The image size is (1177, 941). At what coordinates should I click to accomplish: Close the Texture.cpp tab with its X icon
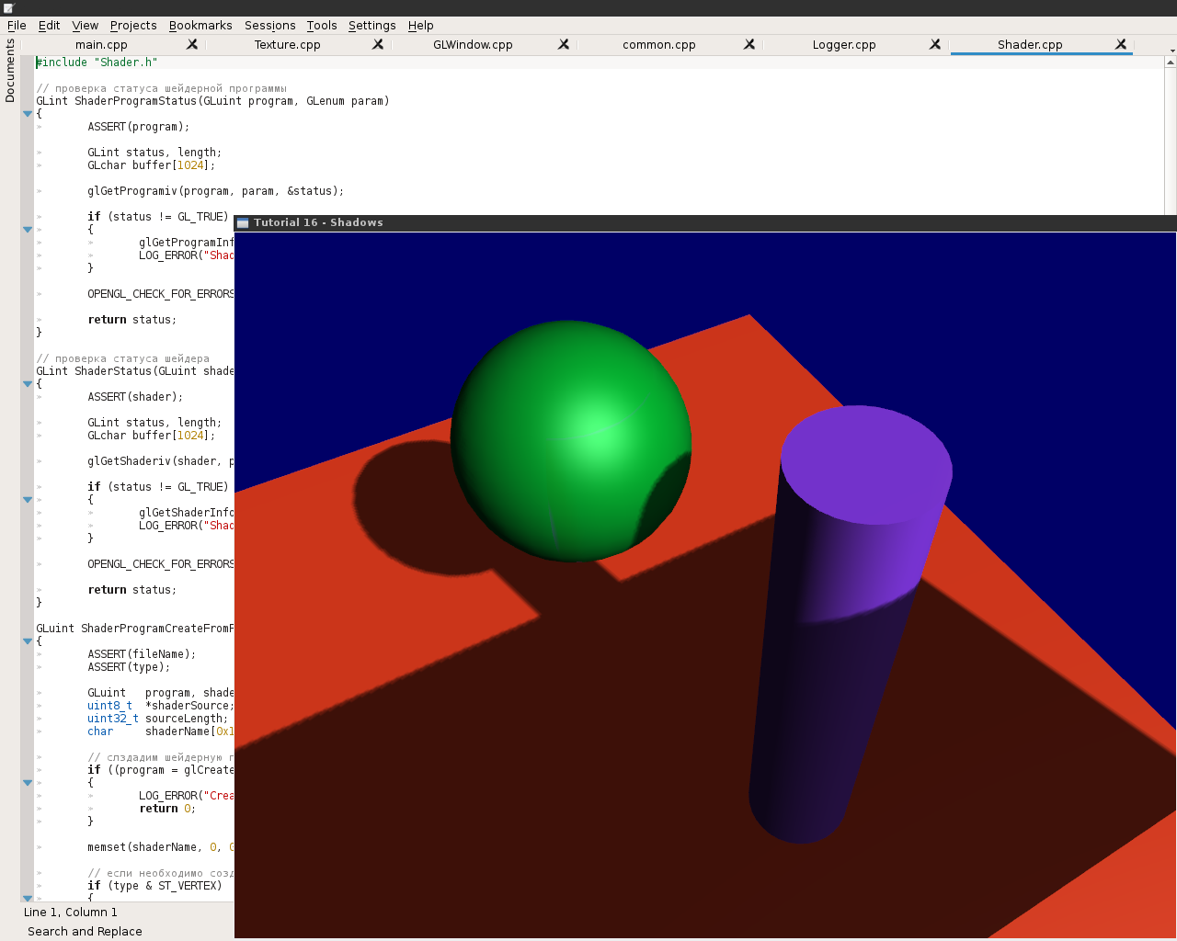click(x=377, y=43)
